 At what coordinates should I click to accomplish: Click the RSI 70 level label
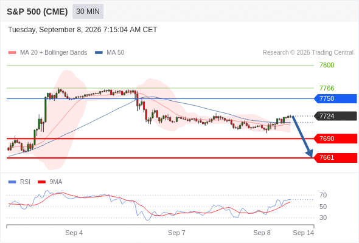[x=323, y=195]
